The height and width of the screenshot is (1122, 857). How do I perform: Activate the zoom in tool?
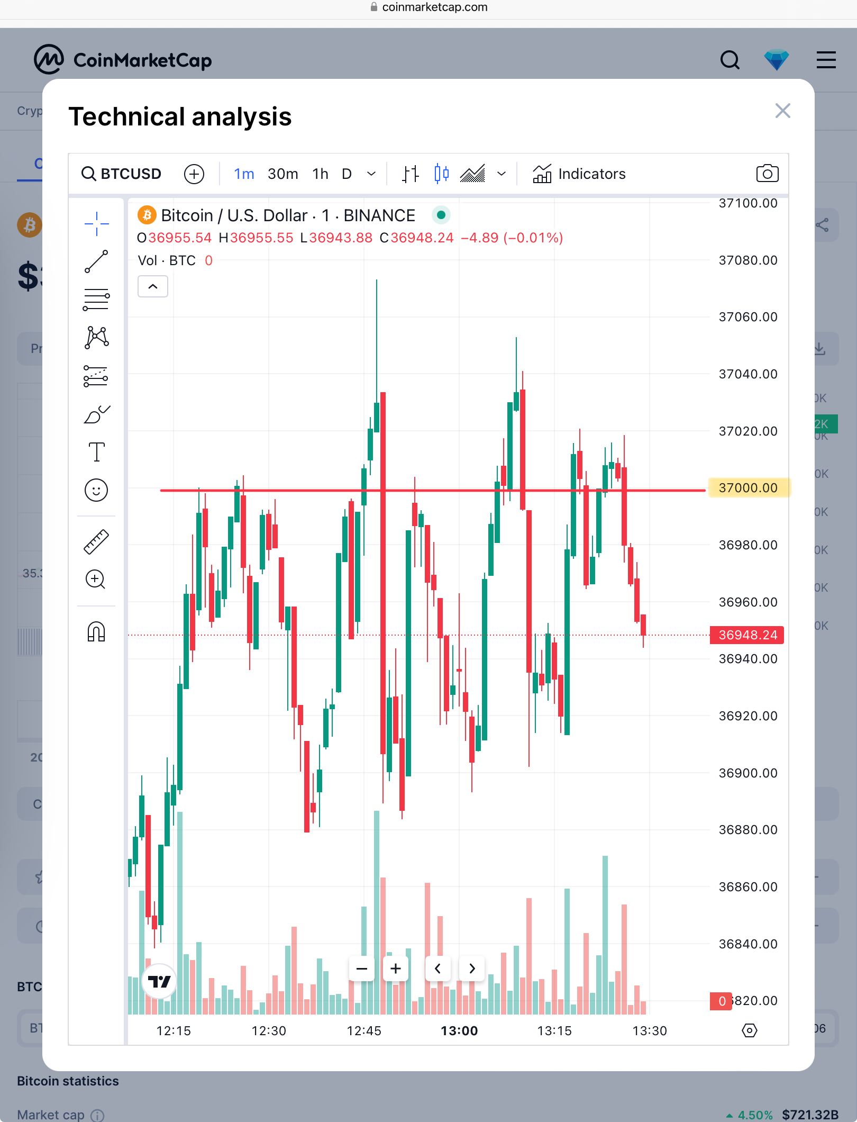pyautogui.click(x=96, y=580)
